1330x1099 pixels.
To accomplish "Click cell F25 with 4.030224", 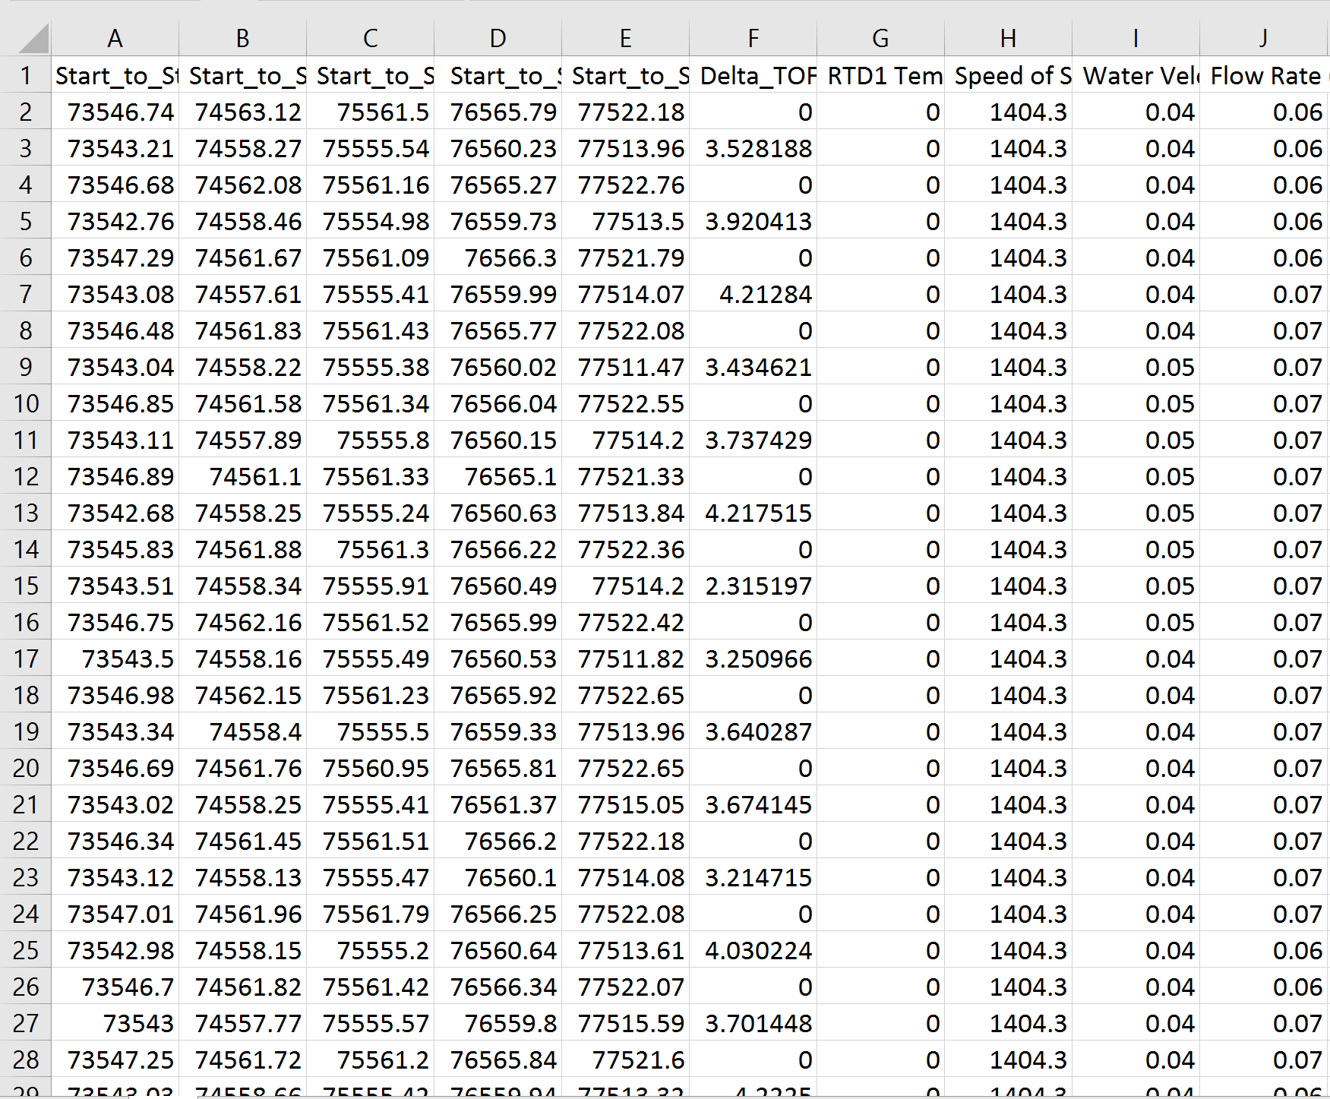I will click(753, 950).
